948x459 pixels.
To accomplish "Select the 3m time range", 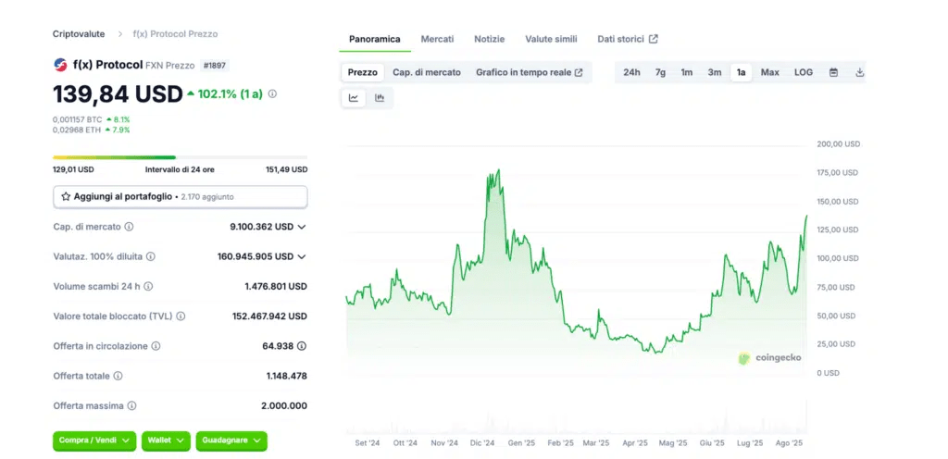I will 715,72.
